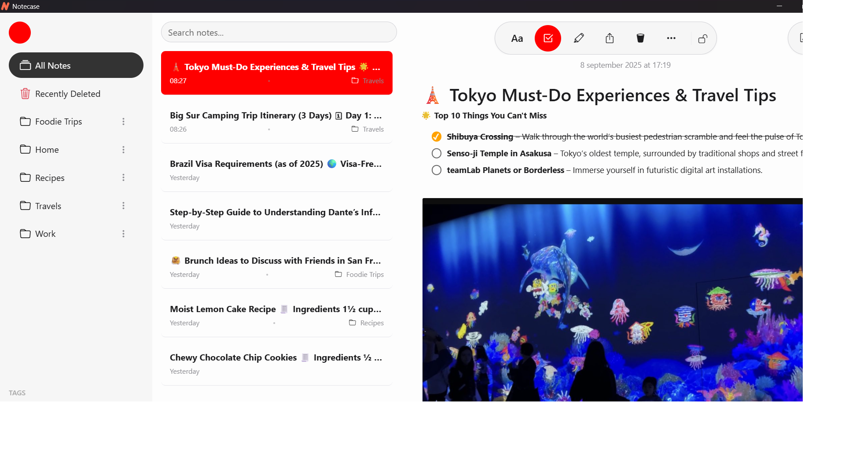
Task: Open the Dante's Inferno guide note
Action: point(277,218)
